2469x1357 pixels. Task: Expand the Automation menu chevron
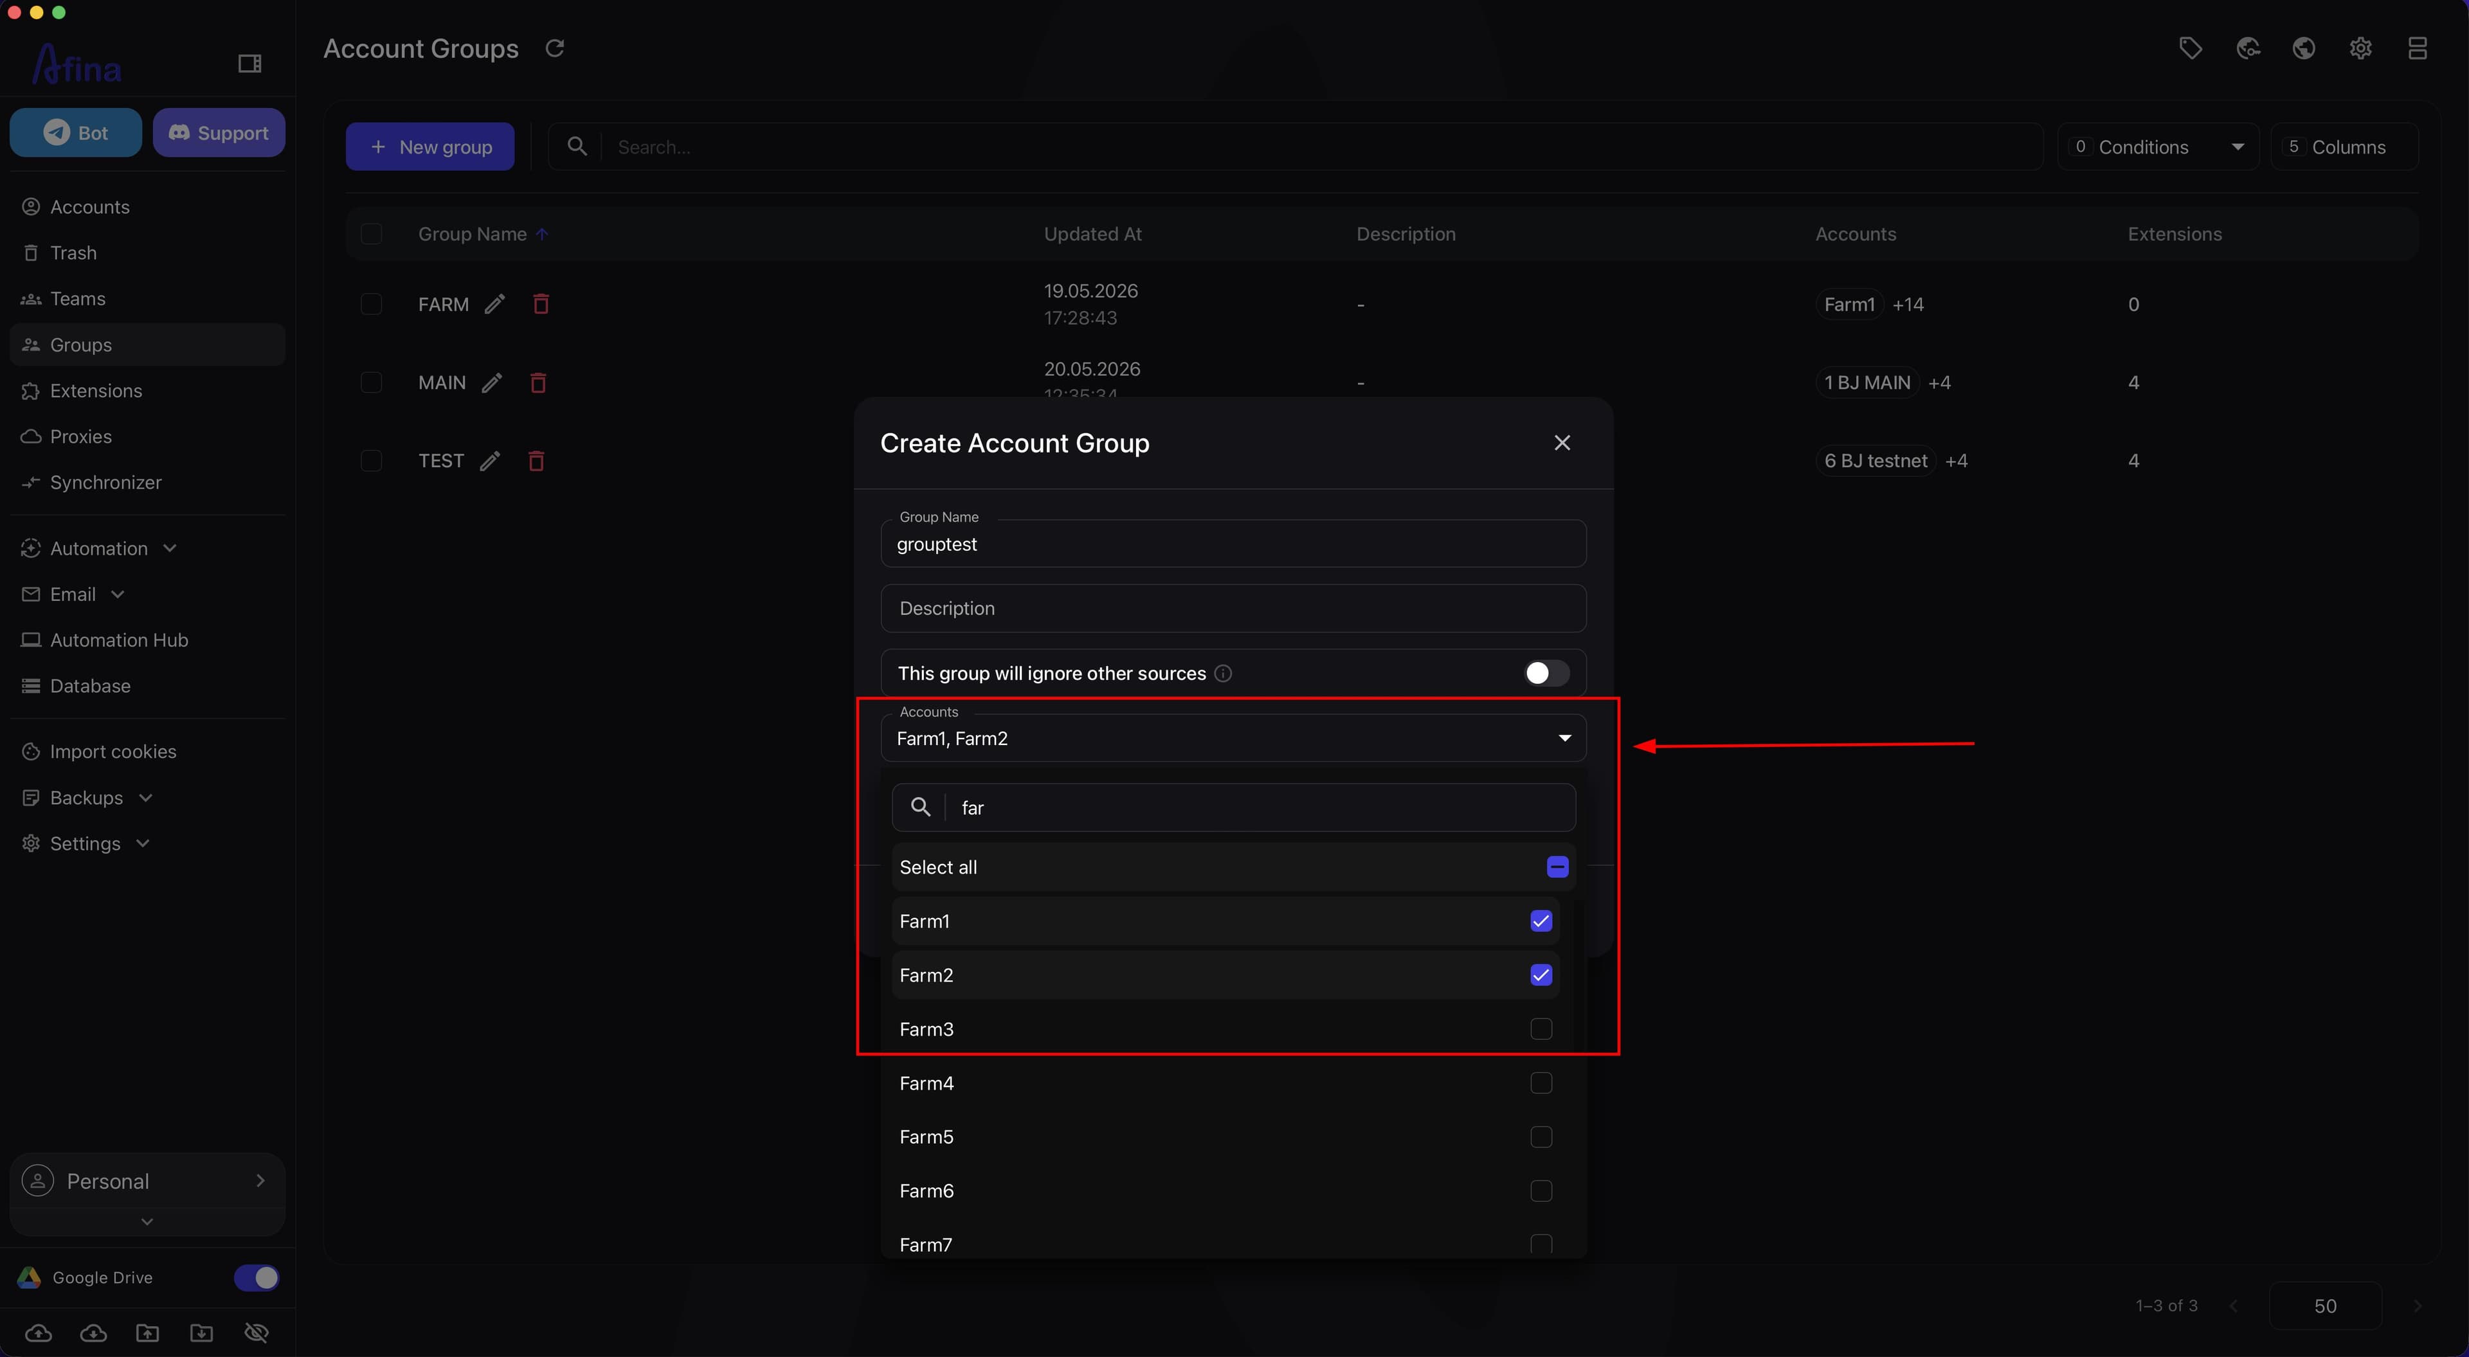coord(170,548)
